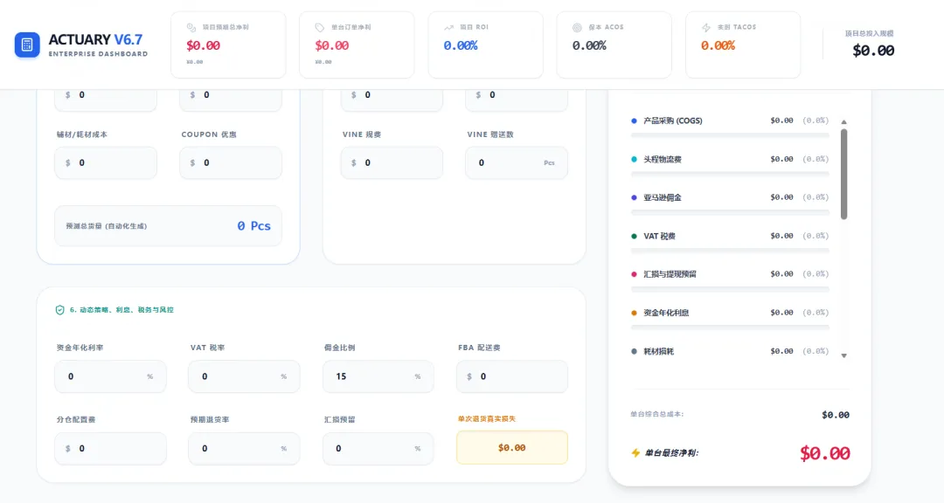The image size is (944, 503).
Task: Click the lightning icon beside TACOS label
Action: coord(705,27)
